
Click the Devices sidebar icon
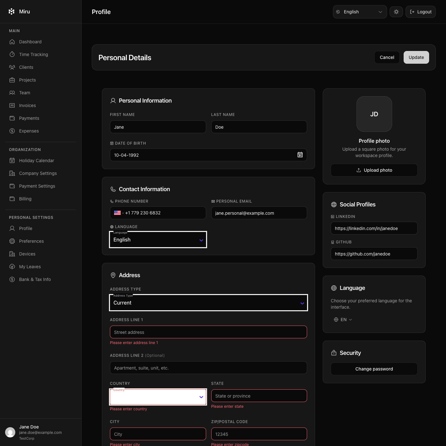tap(12, 254)
